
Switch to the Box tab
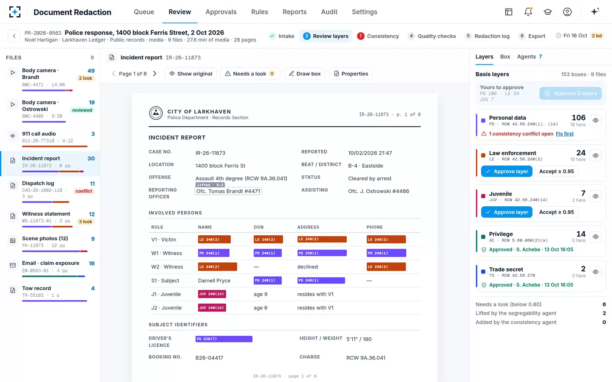[x=505, y=57]
